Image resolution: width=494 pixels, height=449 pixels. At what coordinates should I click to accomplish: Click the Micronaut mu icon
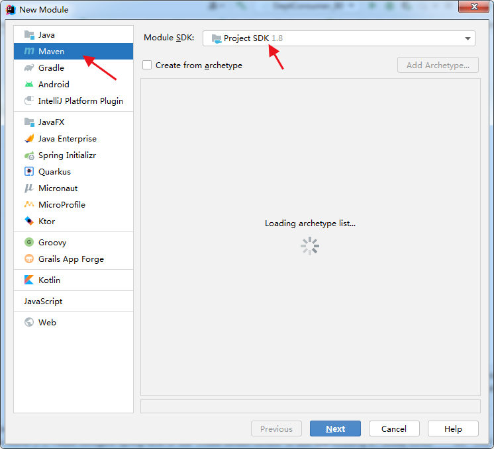pyautogui.click(x=29, y=188)
